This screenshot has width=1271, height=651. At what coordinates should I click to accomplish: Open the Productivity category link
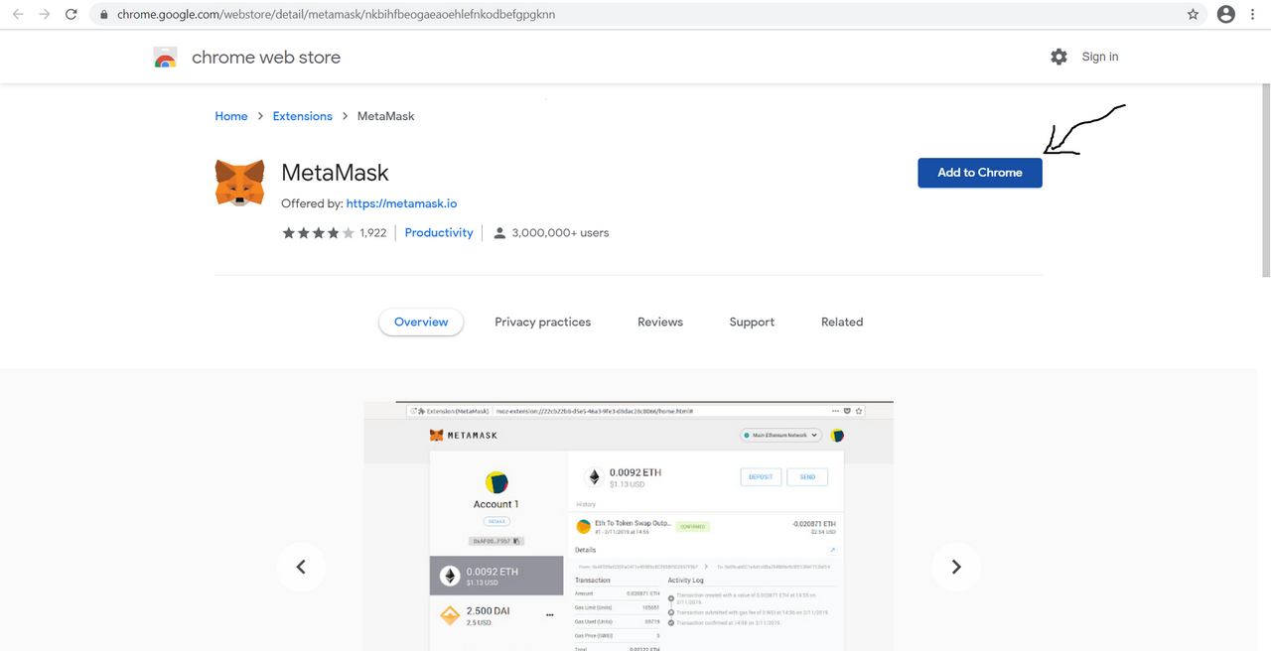(439, 233)
